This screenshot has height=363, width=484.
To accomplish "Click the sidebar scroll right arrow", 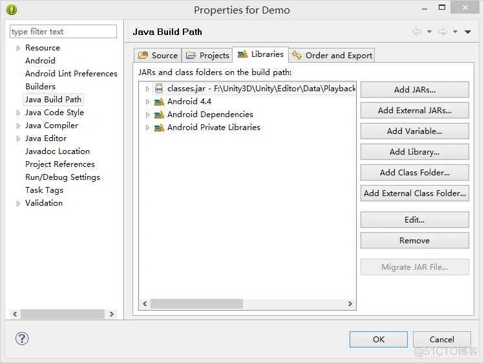I will (x=112, y=314).
